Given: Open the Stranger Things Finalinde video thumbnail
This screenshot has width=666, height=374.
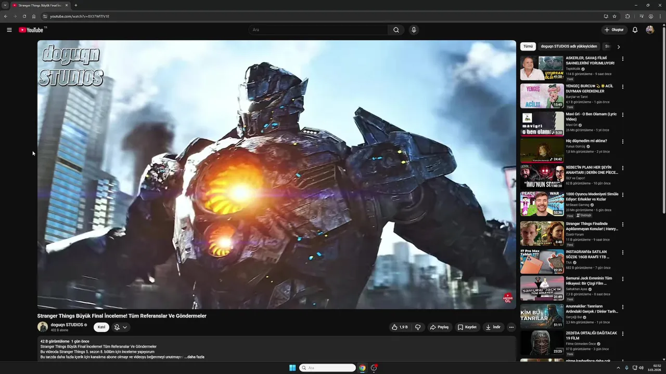Looking at the screenshot, I should [542, 233].
